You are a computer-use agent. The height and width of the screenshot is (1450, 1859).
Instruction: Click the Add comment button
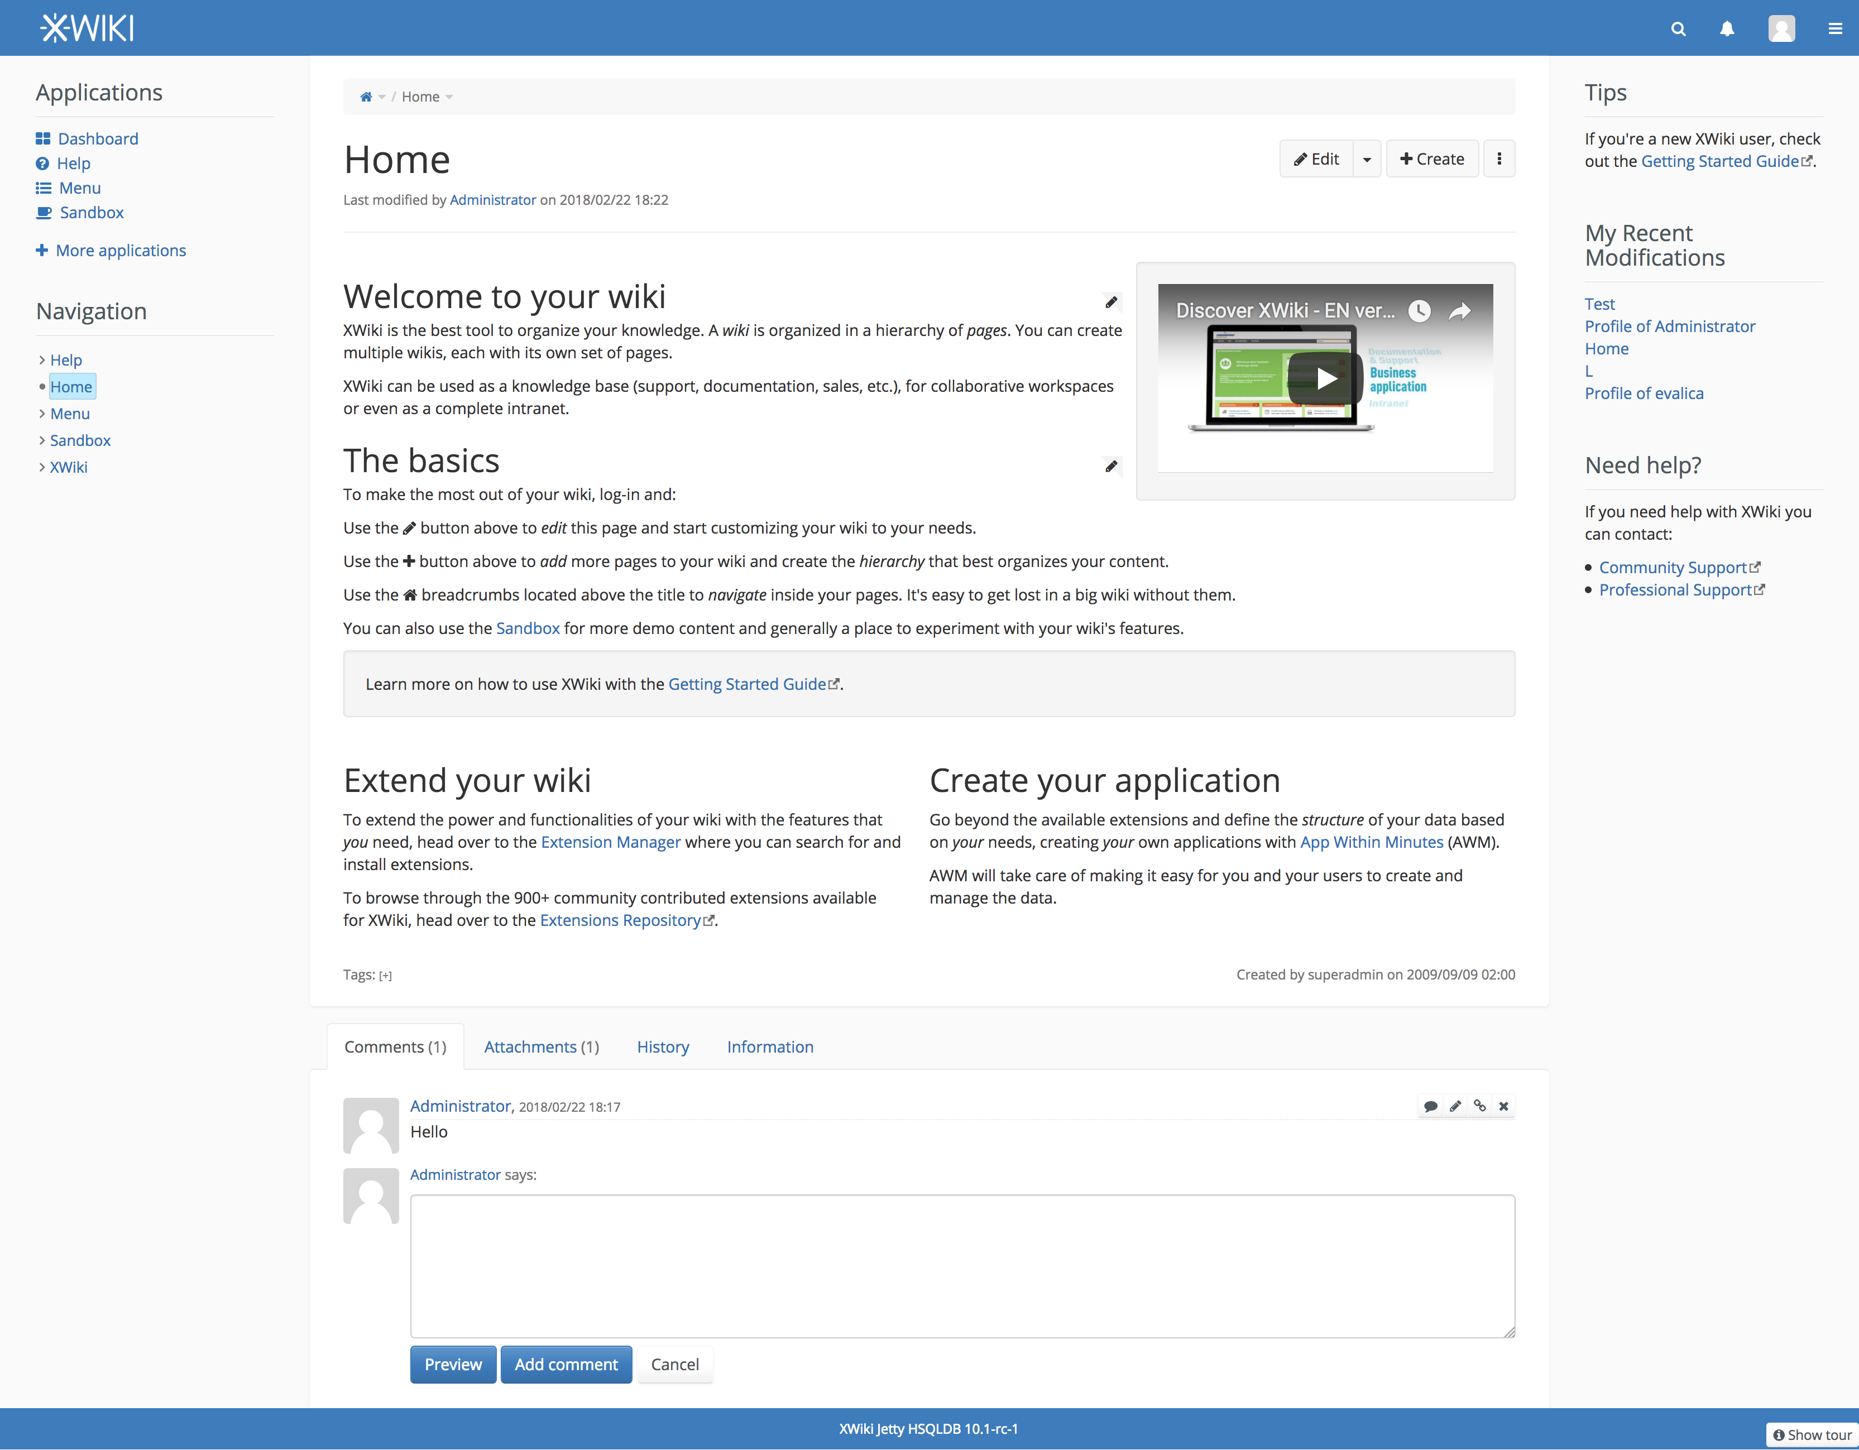click(566, 1365)
